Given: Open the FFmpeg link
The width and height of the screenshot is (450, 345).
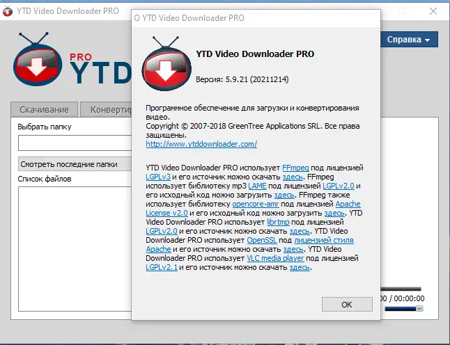Looking at the screenshot, I should pyautogui.click(x=295, y=168).
